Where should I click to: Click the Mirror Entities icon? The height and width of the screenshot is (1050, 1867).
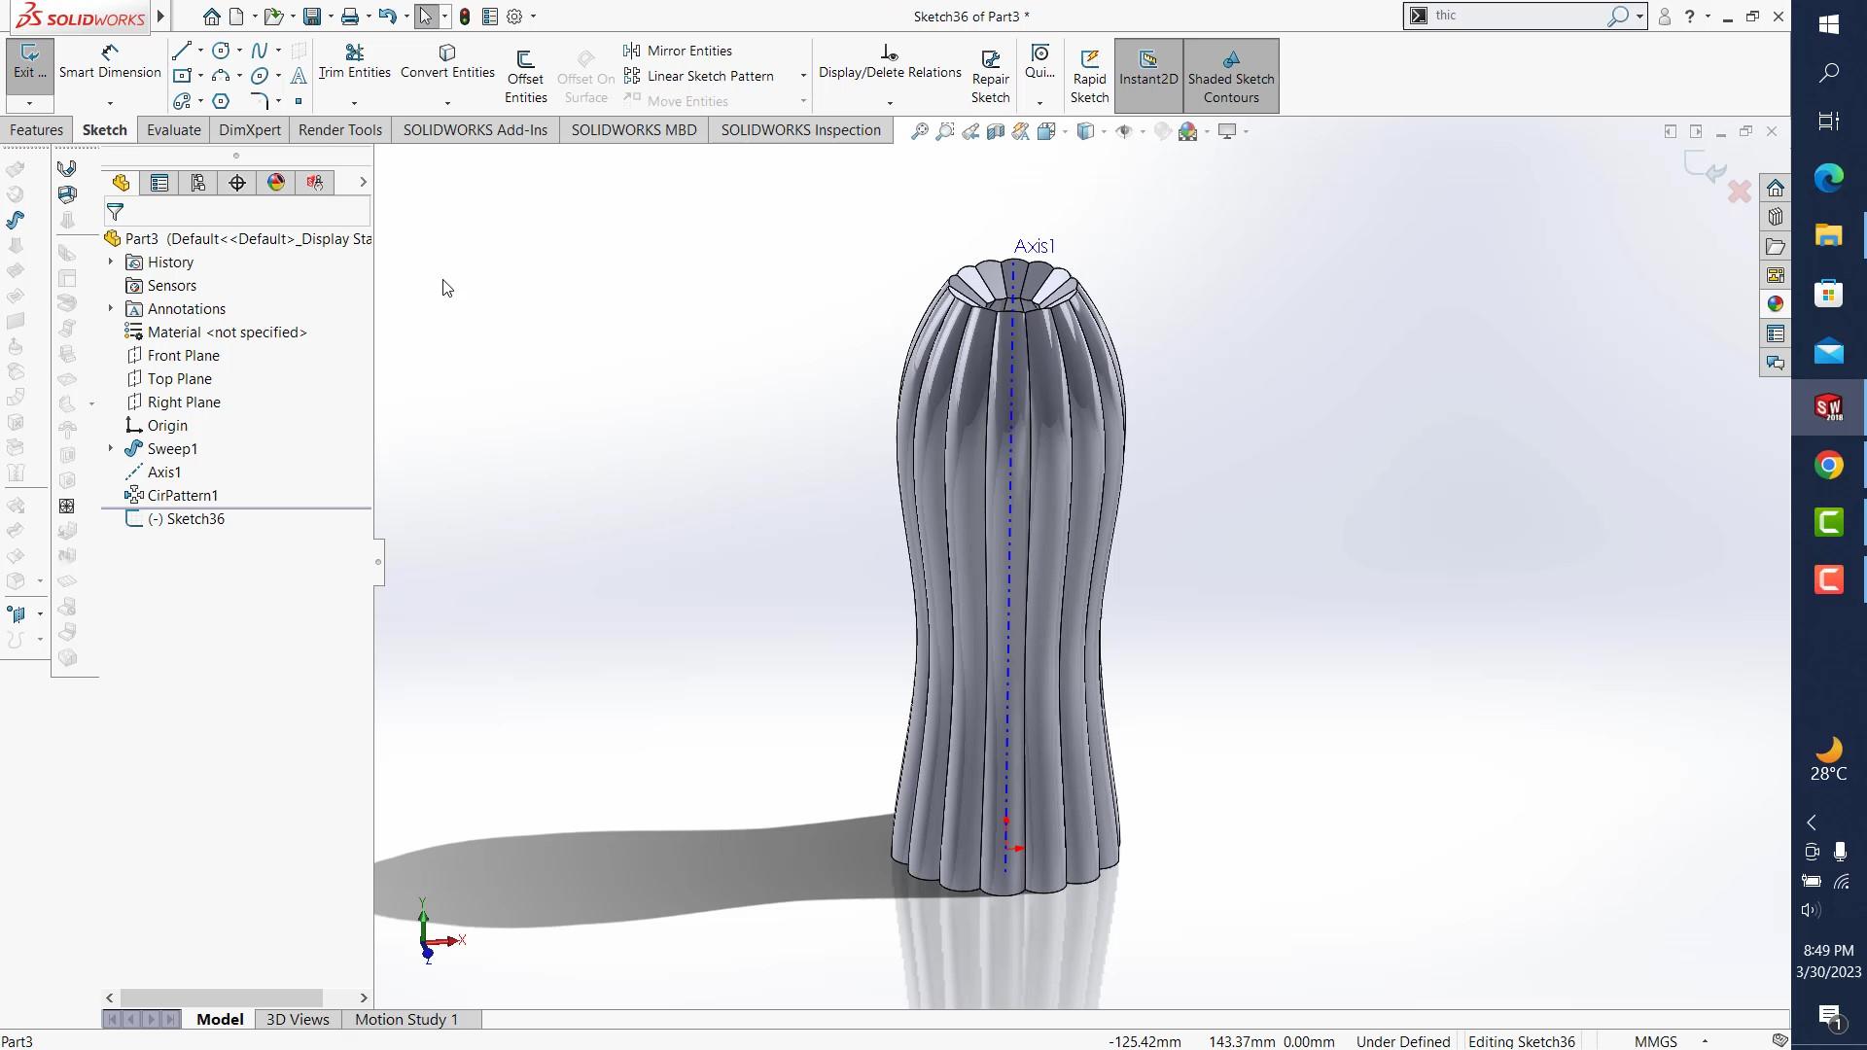(x=632, y=51)
